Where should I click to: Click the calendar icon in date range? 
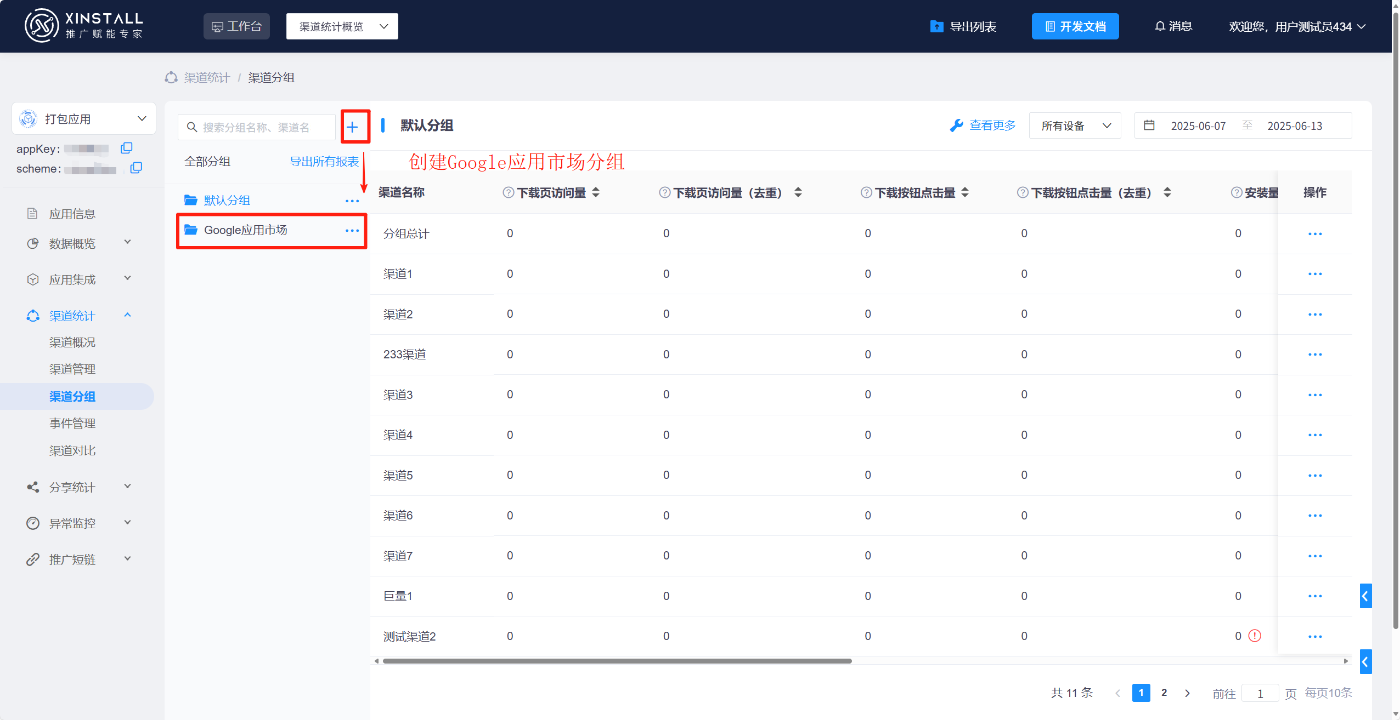tap(1149, 125)
